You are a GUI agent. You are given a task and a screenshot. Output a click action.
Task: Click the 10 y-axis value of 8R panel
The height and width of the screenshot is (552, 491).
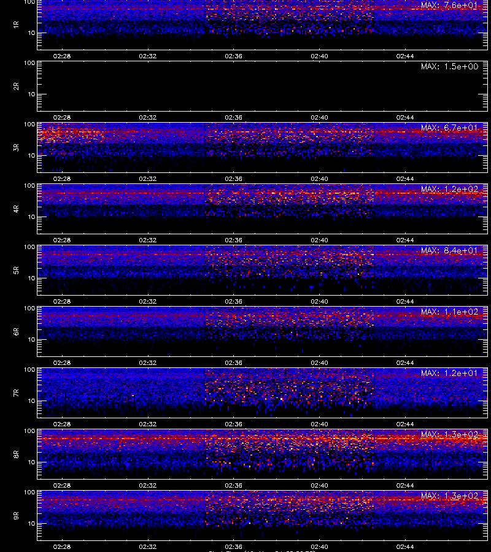click(x=31, y=462)
